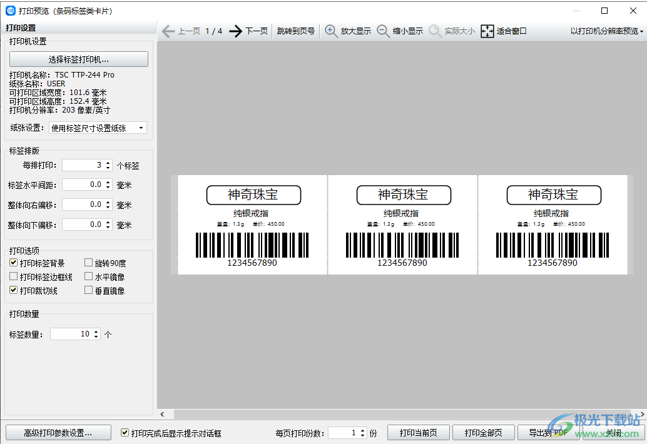Click 打印全部页 button
This screenshot has width=647, height=444.
point(484,433)
